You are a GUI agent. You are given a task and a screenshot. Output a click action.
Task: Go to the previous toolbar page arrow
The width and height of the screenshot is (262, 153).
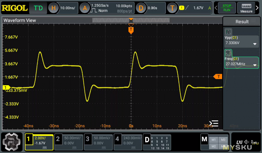click(216, 8)
